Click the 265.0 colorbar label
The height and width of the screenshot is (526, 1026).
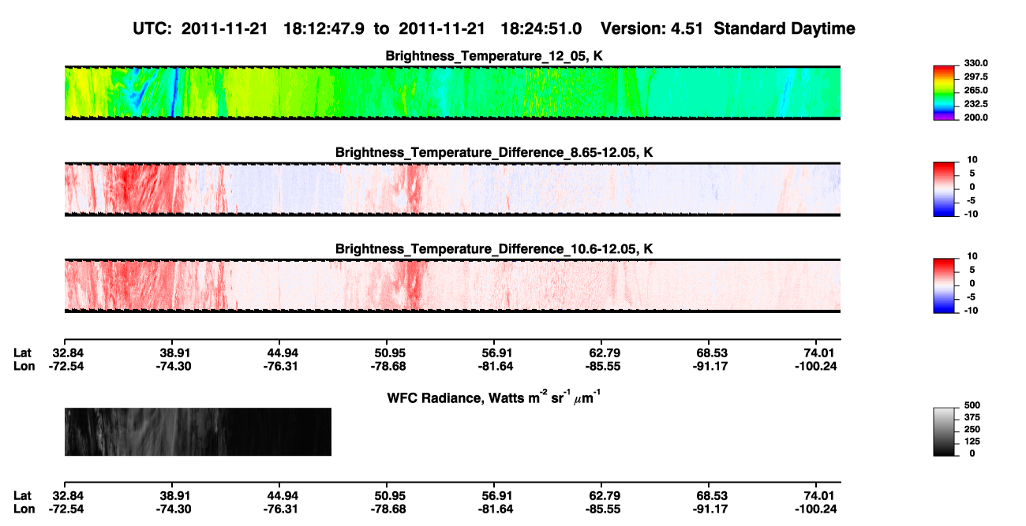[x=976, y=91]
